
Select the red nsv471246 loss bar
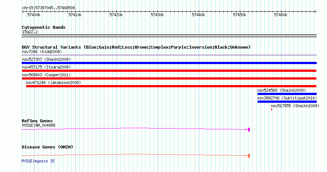pos(171,86)
